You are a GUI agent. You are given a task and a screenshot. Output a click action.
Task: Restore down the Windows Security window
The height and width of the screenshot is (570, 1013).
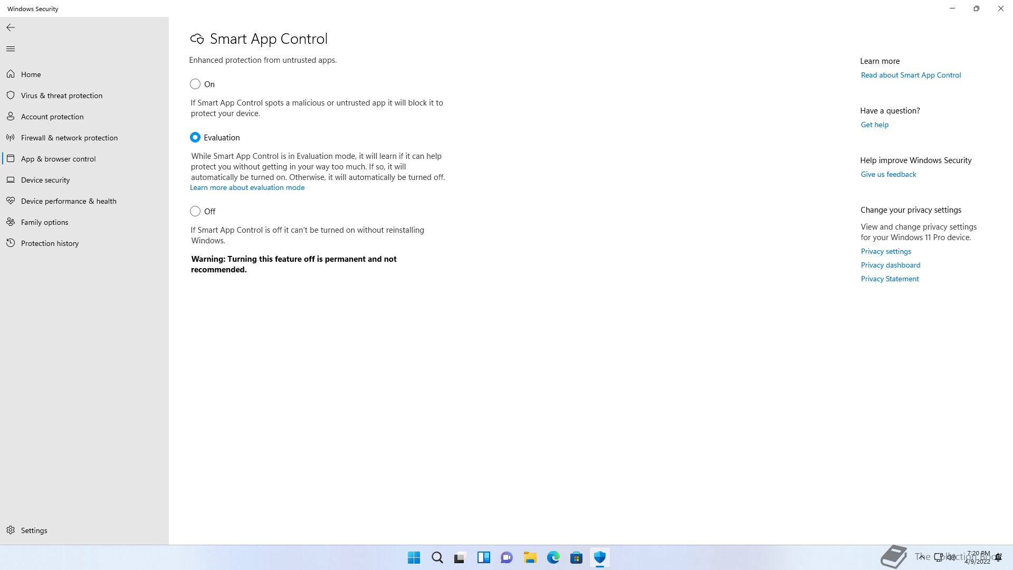977,8
